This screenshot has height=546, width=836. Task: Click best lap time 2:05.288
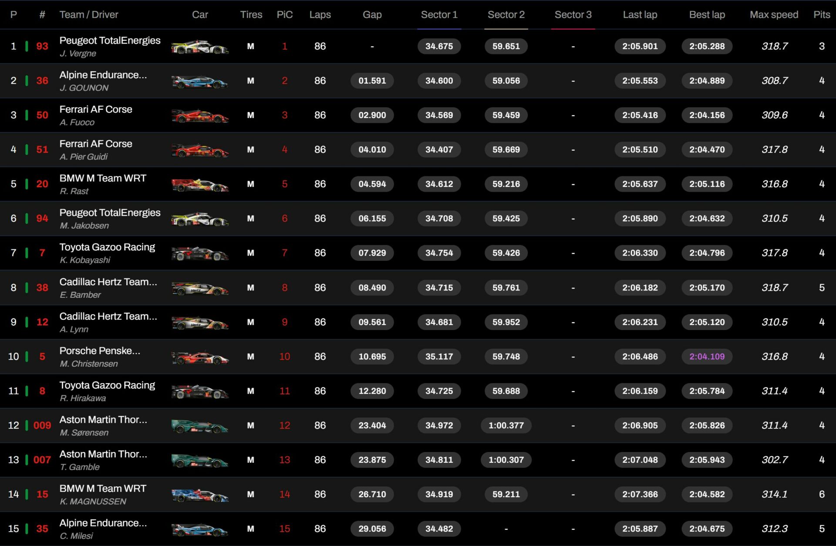coord(707,47)
